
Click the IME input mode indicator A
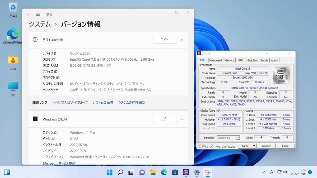point(272,172)
